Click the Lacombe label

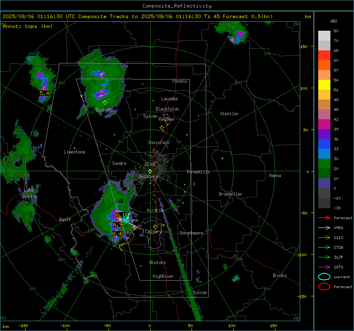170,99
